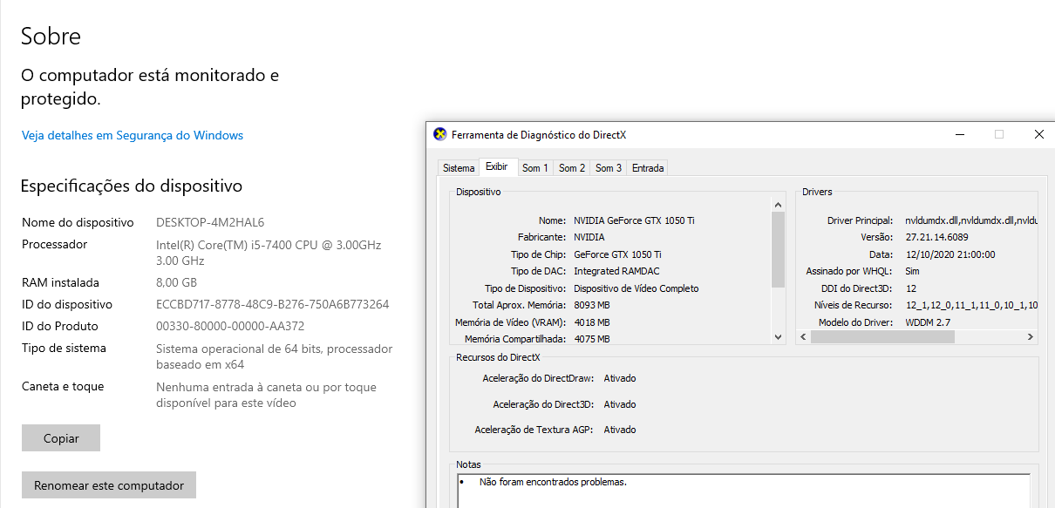
Task: Click driver version 27.21.14.6089
Action: pyautogui.click(x=936, y=237)
